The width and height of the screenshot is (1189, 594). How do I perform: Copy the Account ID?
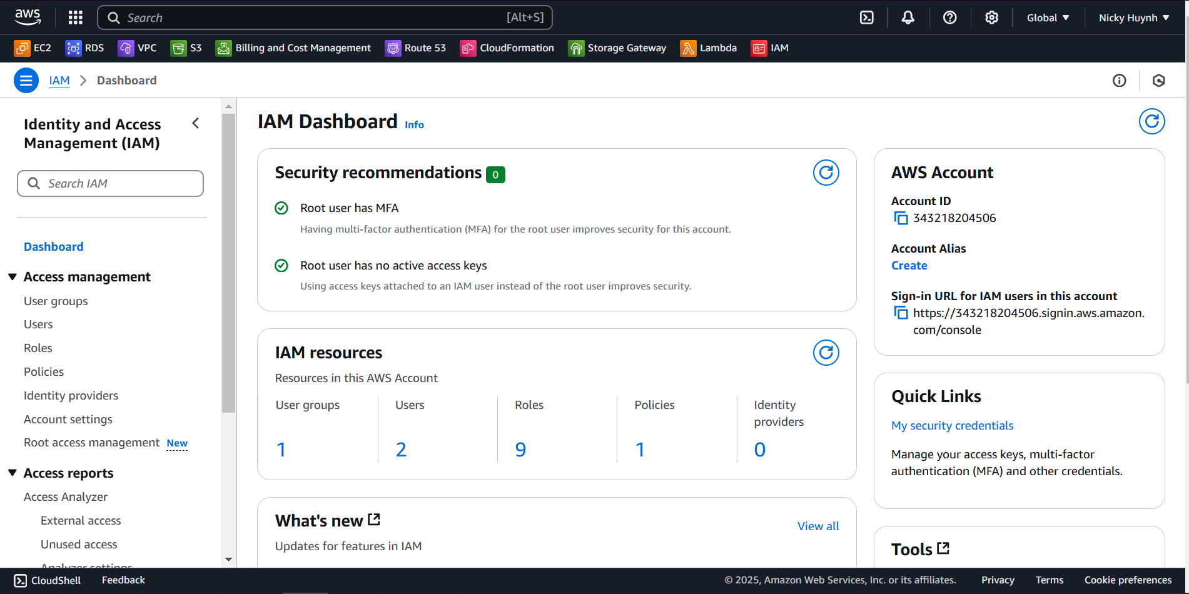pos(901,218)
